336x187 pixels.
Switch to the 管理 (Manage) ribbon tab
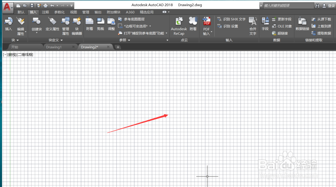[86, 12]
